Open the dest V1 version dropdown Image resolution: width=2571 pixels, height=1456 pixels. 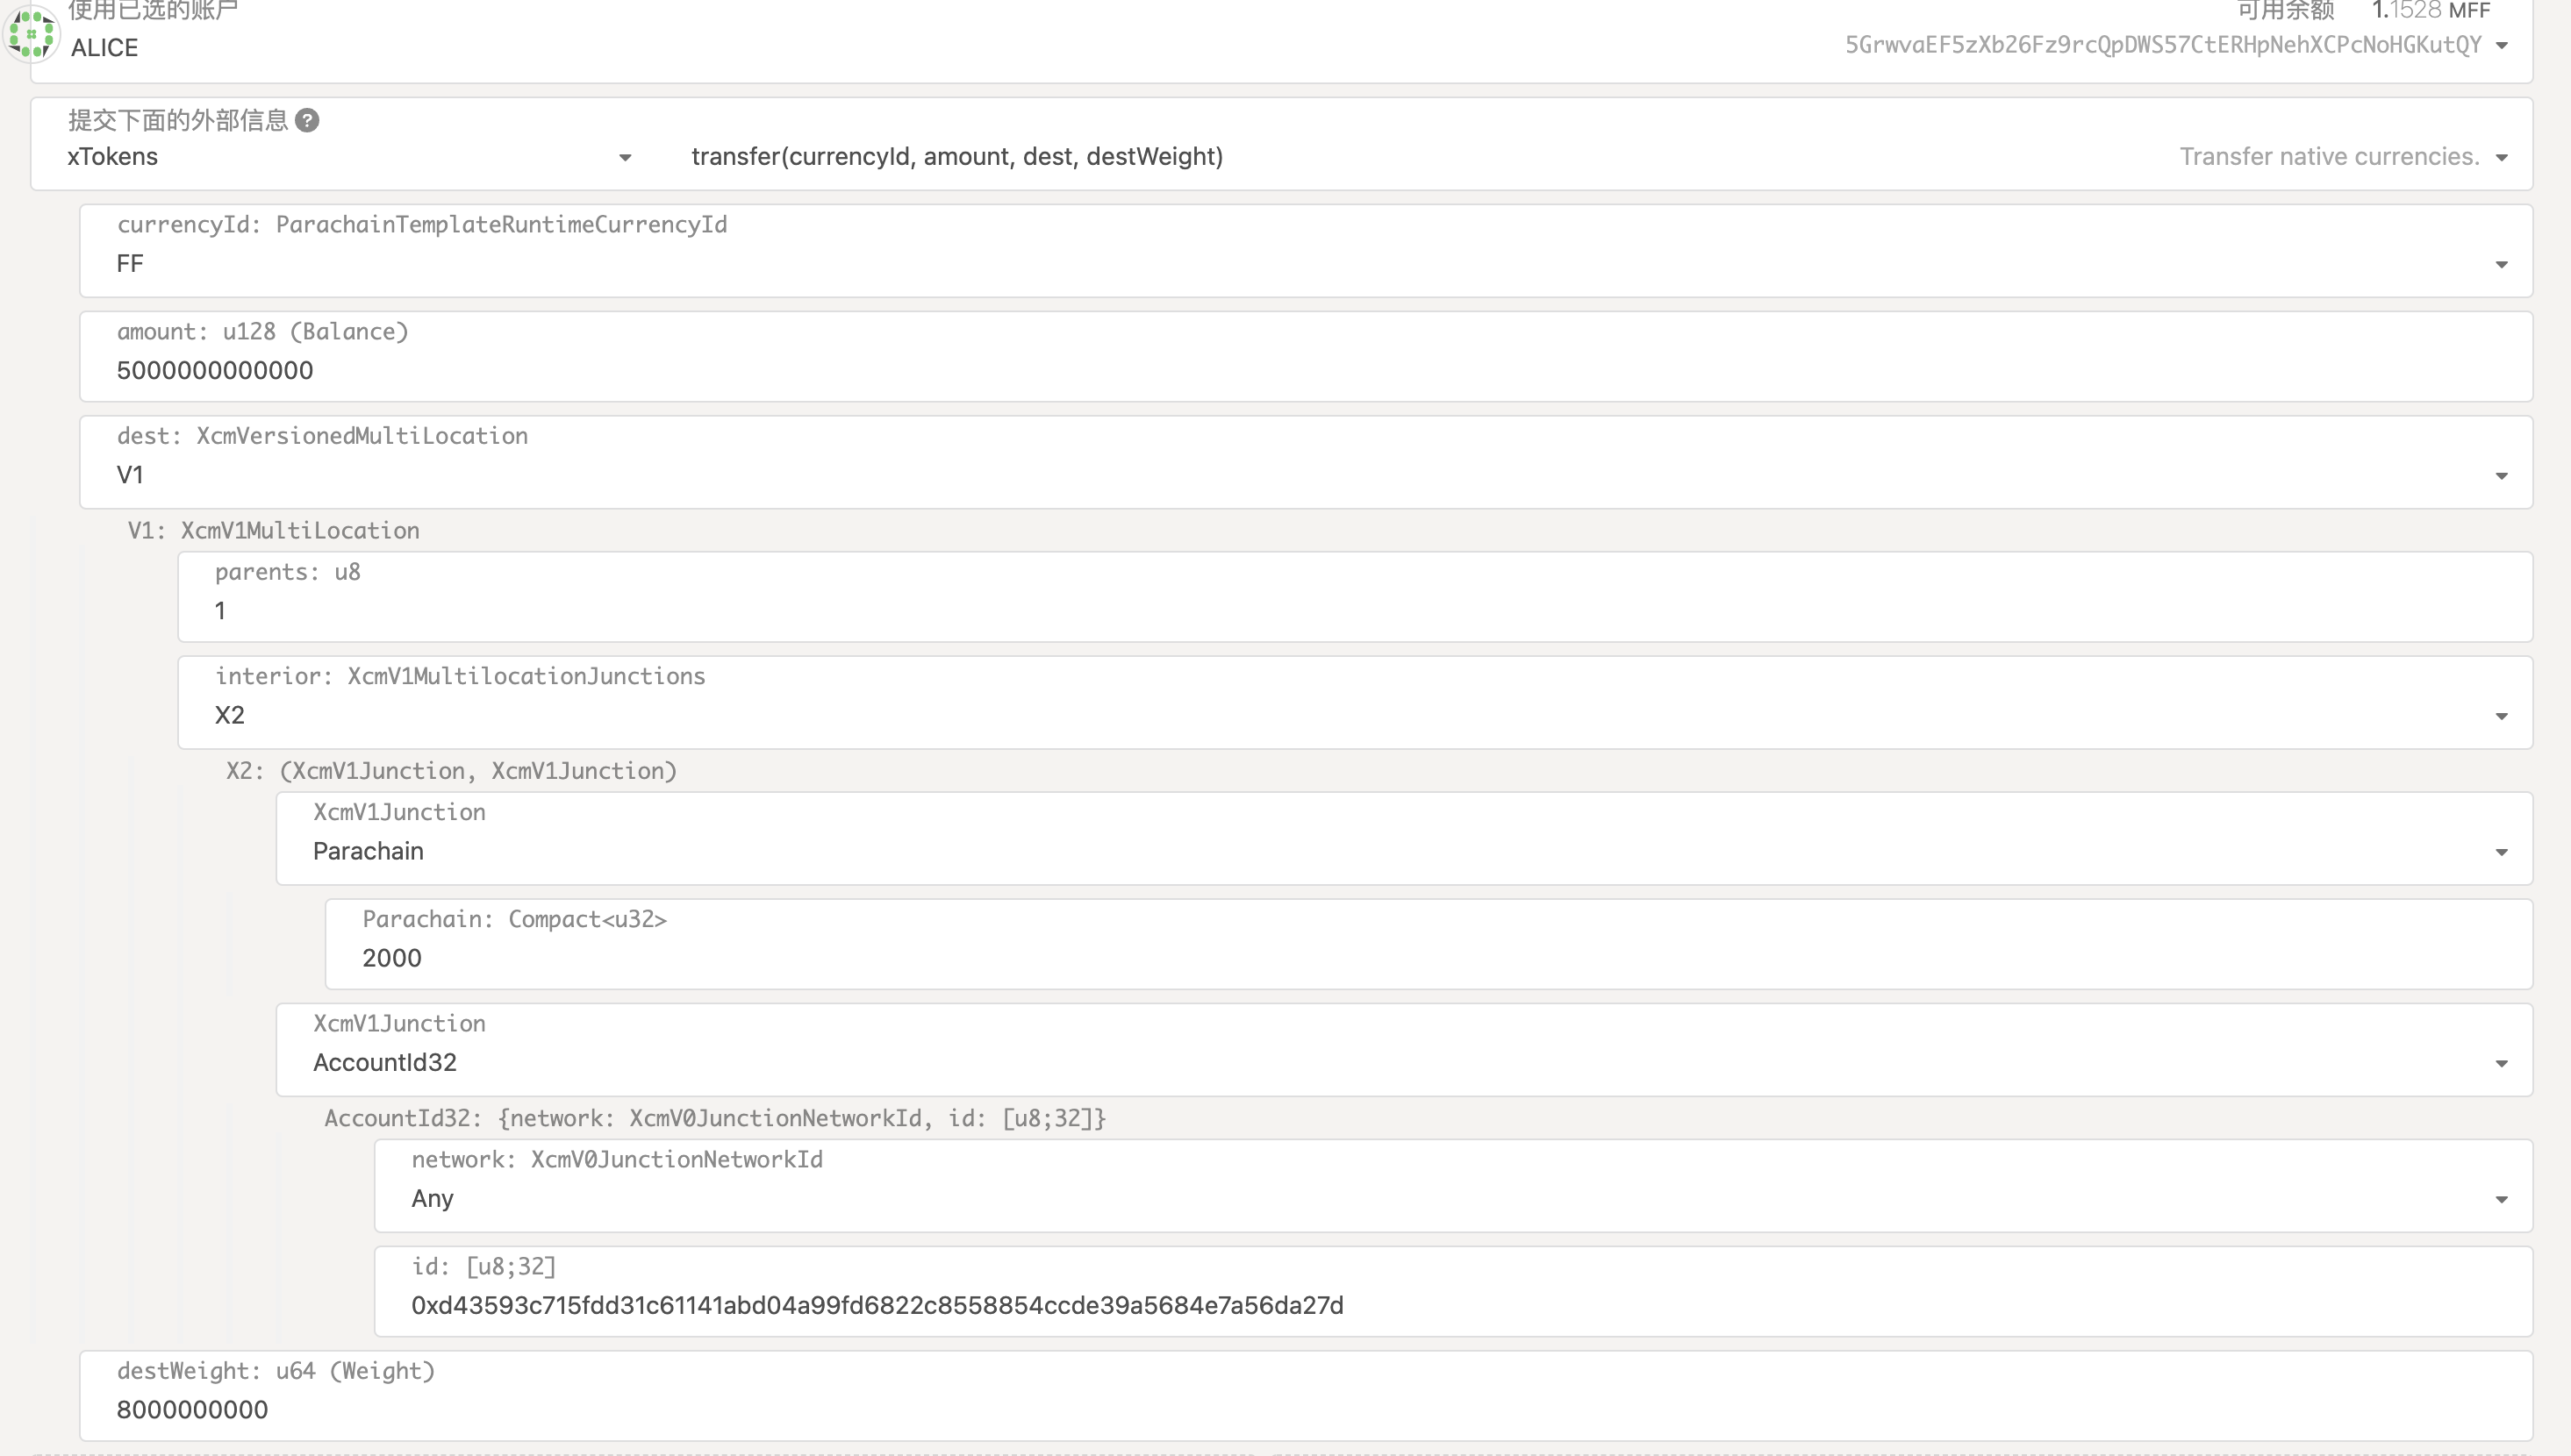pos(2501,476)
